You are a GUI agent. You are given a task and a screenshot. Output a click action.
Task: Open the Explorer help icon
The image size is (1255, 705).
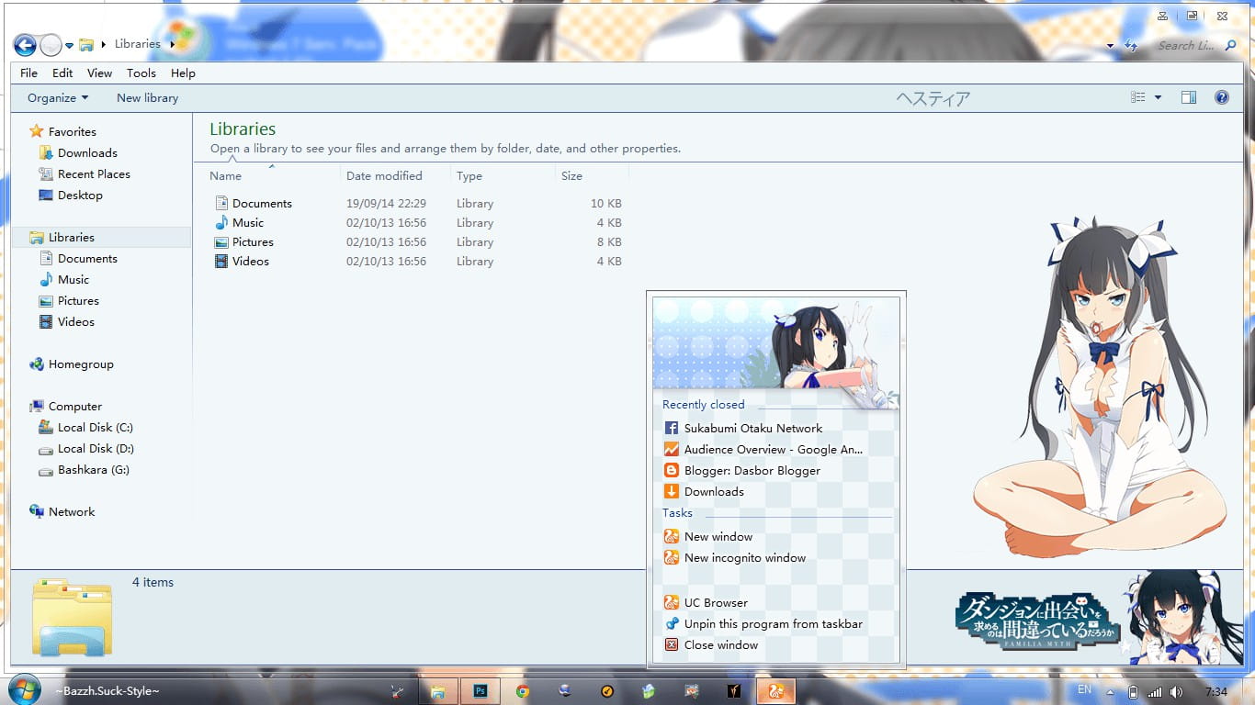(1222, 97)
